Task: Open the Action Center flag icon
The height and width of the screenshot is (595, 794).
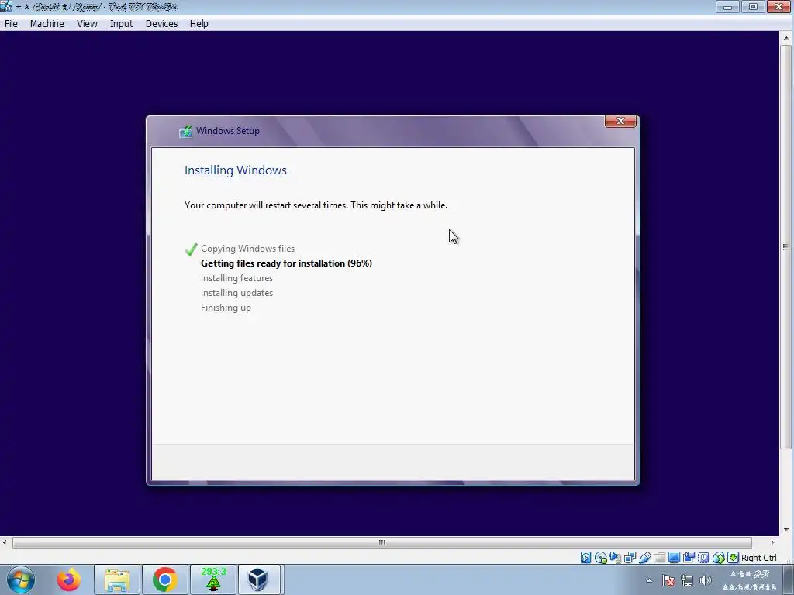Action: (668, 581)
